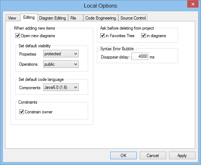Toggle Open new diagrams checkbox

pyautogui.click(x=17, y=36)
